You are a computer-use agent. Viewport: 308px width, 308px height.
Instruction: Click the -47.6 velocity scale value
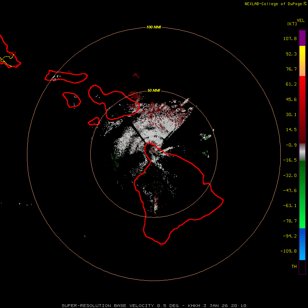coord(290,191)
